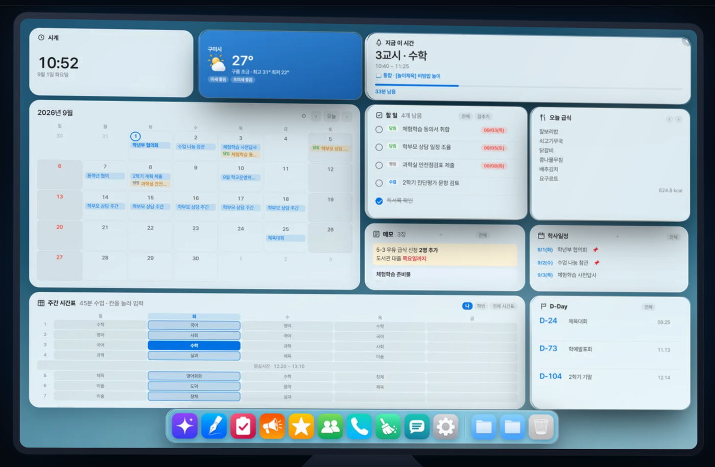Open D-104 2학기 기말 countdown item
Viewport: 715px width, 467px height.
611,377
